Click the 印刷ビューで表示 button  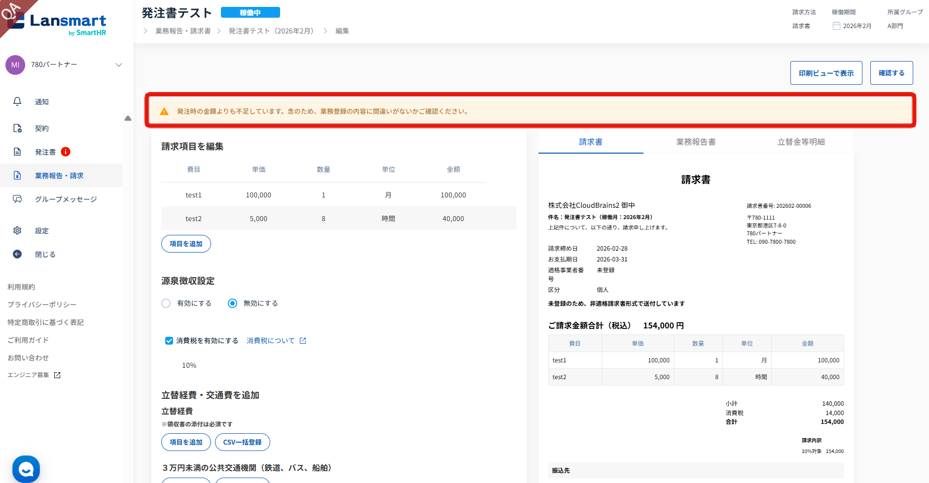826,73
